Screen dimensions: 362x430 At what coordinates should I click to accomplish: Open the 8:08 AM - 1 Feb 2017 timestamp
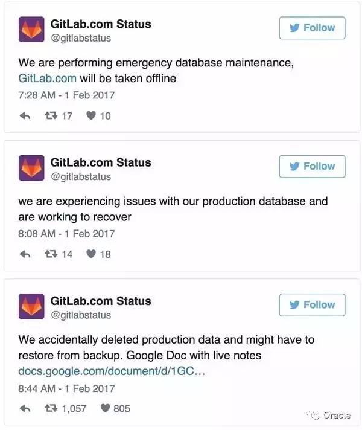point(66,233)
